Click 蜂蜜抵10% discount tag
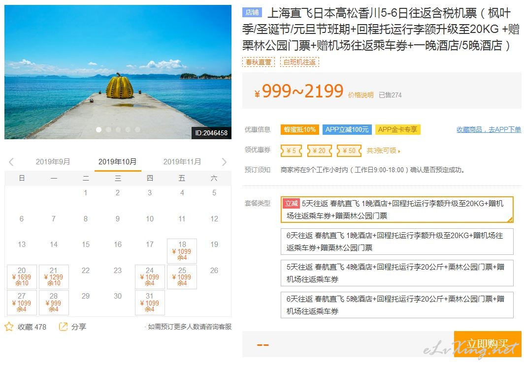 (300, 129)
